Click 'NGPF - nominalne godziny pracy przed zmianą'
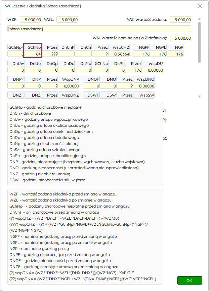This screenshot has width=209, height=291. 63,237
